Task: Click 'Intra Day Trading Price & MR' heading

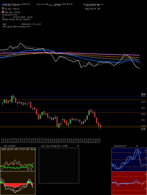Action: coord(54,146)
